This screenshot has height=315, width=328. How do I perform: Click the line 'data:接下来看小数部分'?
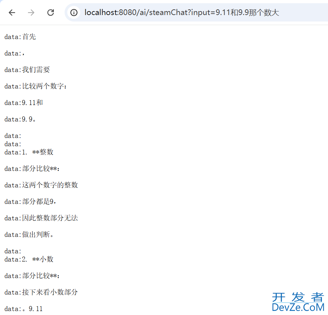click(41, 292)
